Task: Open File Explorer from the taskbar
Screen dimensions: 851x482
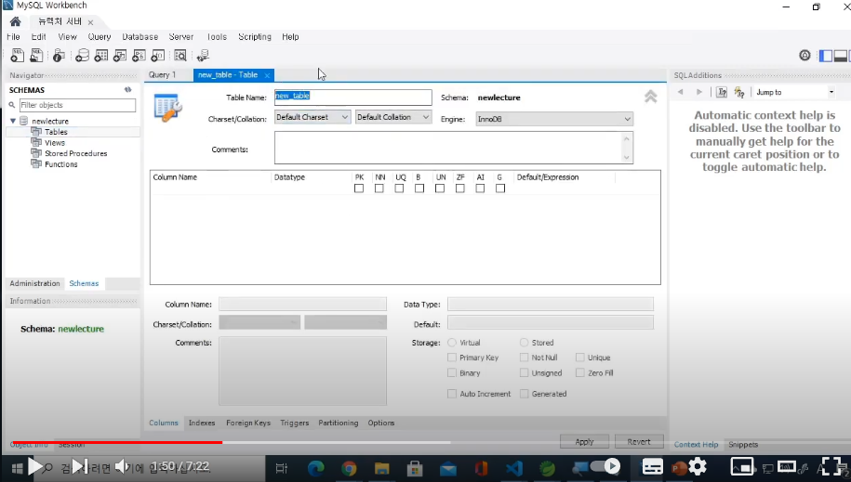Action: click(x=382, y=467)
